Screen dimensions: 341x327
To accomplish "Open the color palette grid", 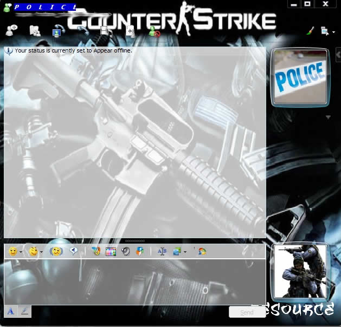I will coord(111,252).
